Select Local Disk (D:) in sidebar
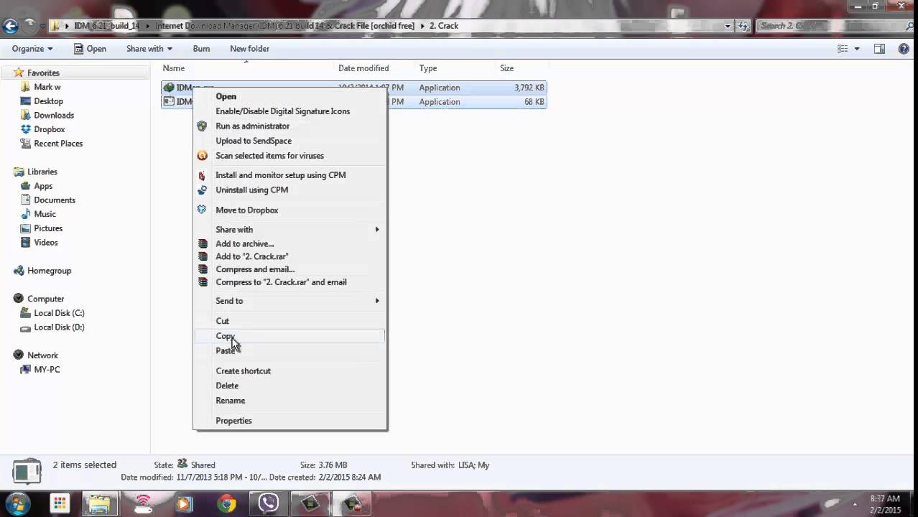The image size is (918, 517). pyautogui.click(x=59, y=327)
